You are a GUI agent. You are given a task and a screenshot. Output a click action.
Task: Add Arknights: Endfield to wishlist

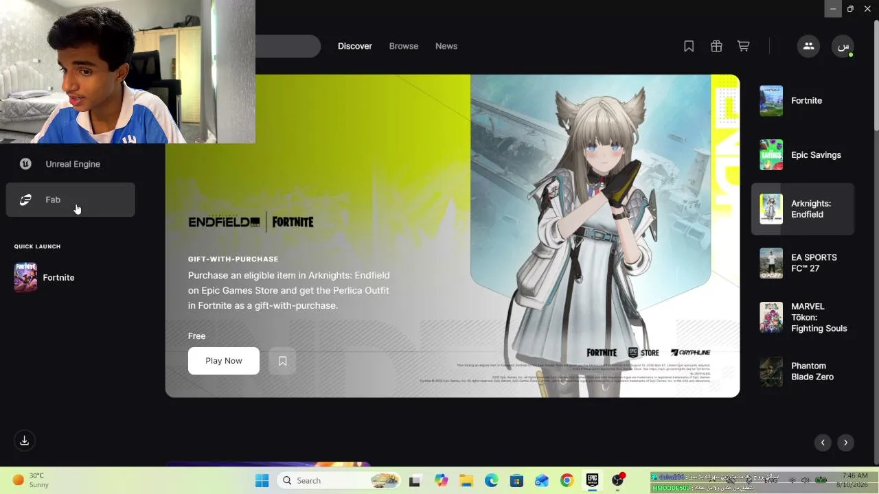point(282,361)
